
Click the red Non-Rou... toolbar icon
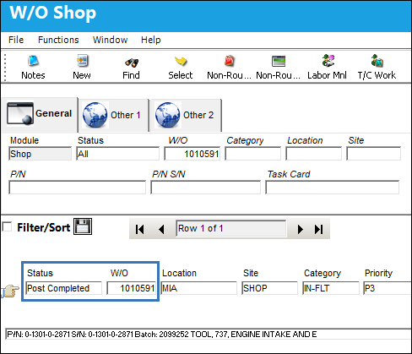[x=230, y=61]
